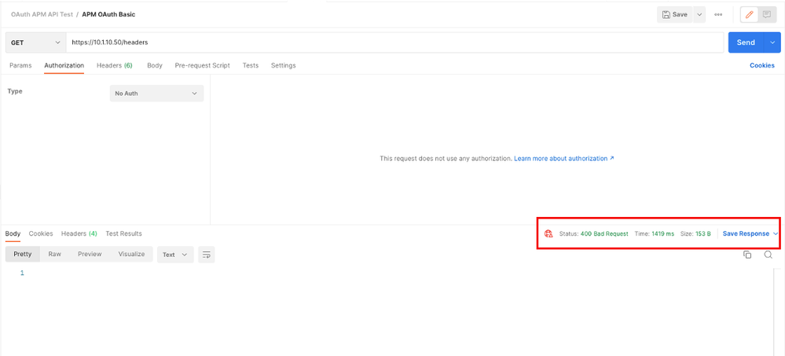Click the network security warning icon
785x356 pixels.
point(548,233)
